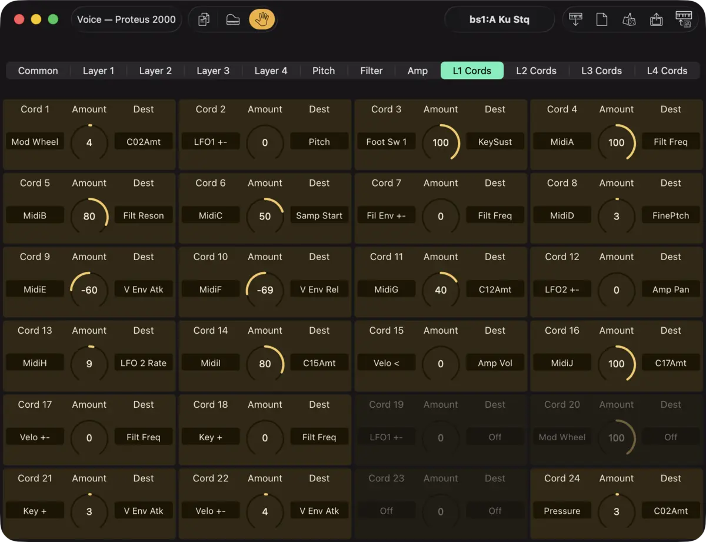
Task: Click the Cord 5 amount knob showing 80
Action: [89, 216]
